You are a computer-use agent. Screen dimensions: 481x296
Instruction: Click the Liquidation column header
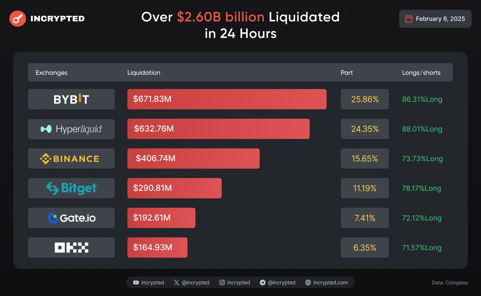(144, 72)
